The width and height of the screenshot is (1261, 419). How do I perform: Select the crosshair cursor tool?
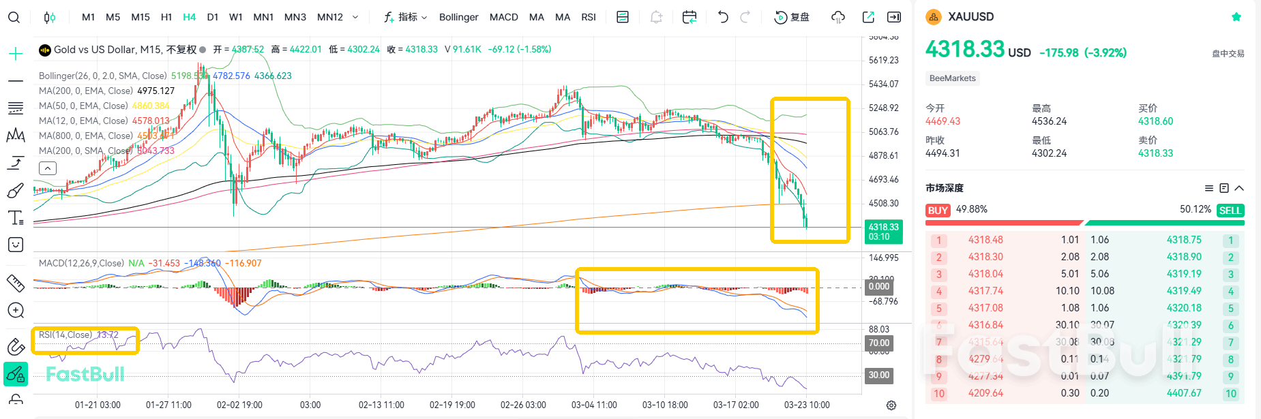pos(16,54)
